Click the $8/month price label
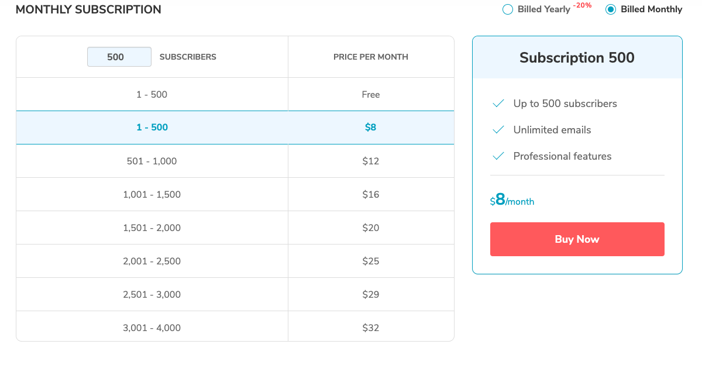Viewport: 702px width, 365px height. pyautogui.click(x=512, y=201)
